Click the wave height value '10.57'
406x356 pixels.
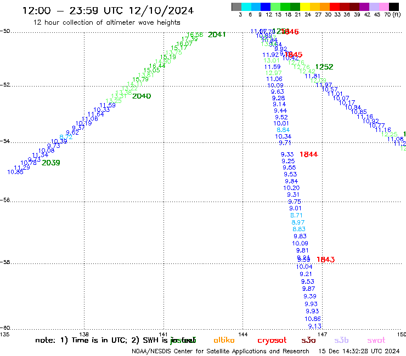point(330,89)
